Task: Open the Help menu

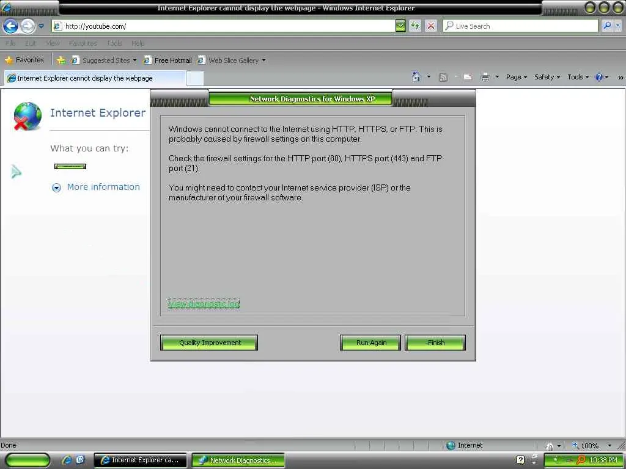Action: (138, 43)
